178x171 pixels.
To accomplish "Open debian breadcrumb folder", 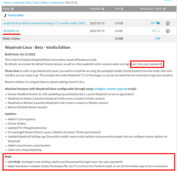I will click(x=45, y=3).
